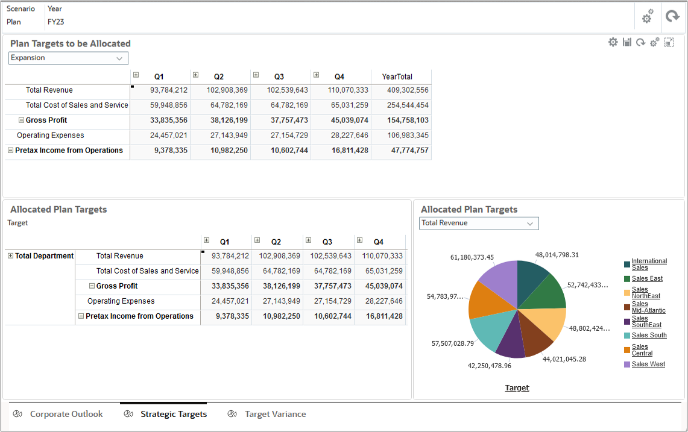Image resolution: width=688 pixels, height=432 pixels.
Task: Click the Strategic Targets tab icon
Action: (128, 414)
